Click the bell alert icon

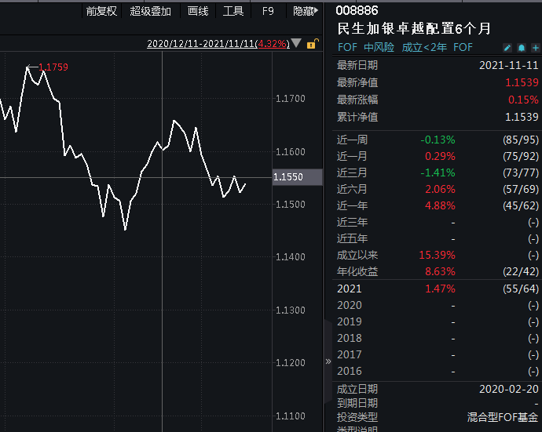[521, 48]
